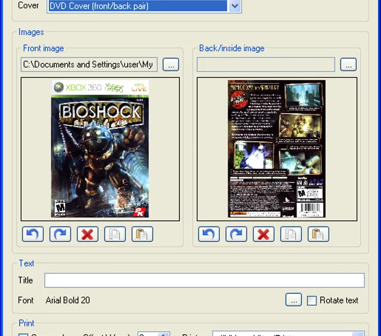Copy the front image to clipboard
The image size is (381, 336).
tap(115, 234)
